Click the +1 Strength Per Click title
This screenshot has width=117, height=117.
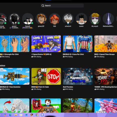[9, 54]
